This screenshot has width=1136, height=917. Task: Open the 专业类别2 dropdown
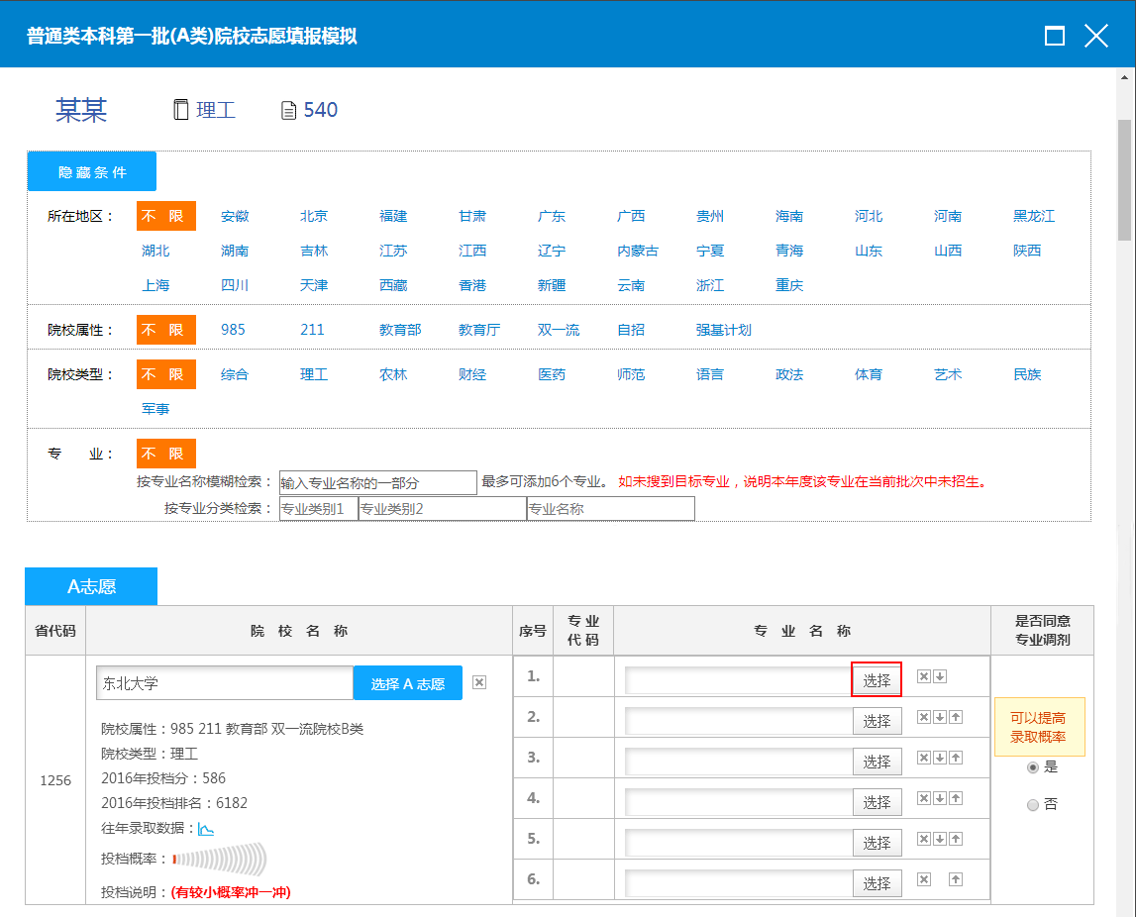[442, 509]
